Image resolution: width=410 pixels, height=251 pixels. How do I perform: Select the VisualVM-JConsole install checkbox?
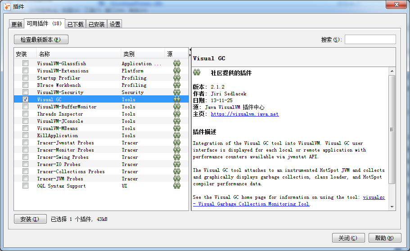coord(25,121)
